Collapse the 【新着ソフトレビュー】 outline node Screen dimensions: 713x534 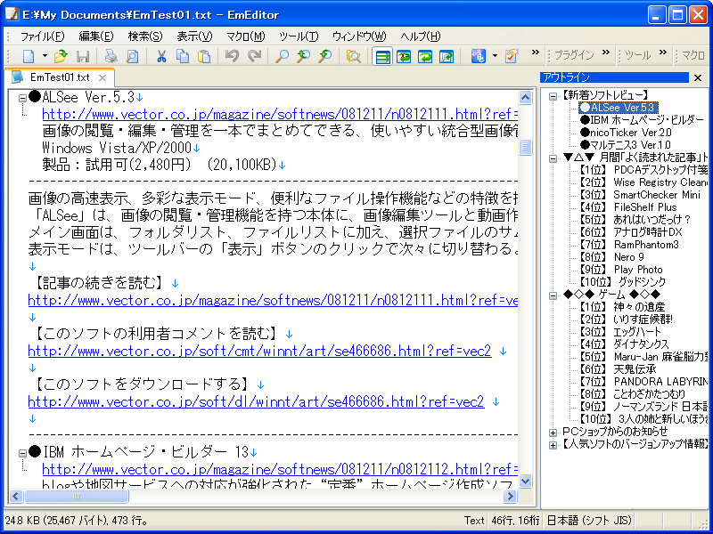tap(553, 96)
